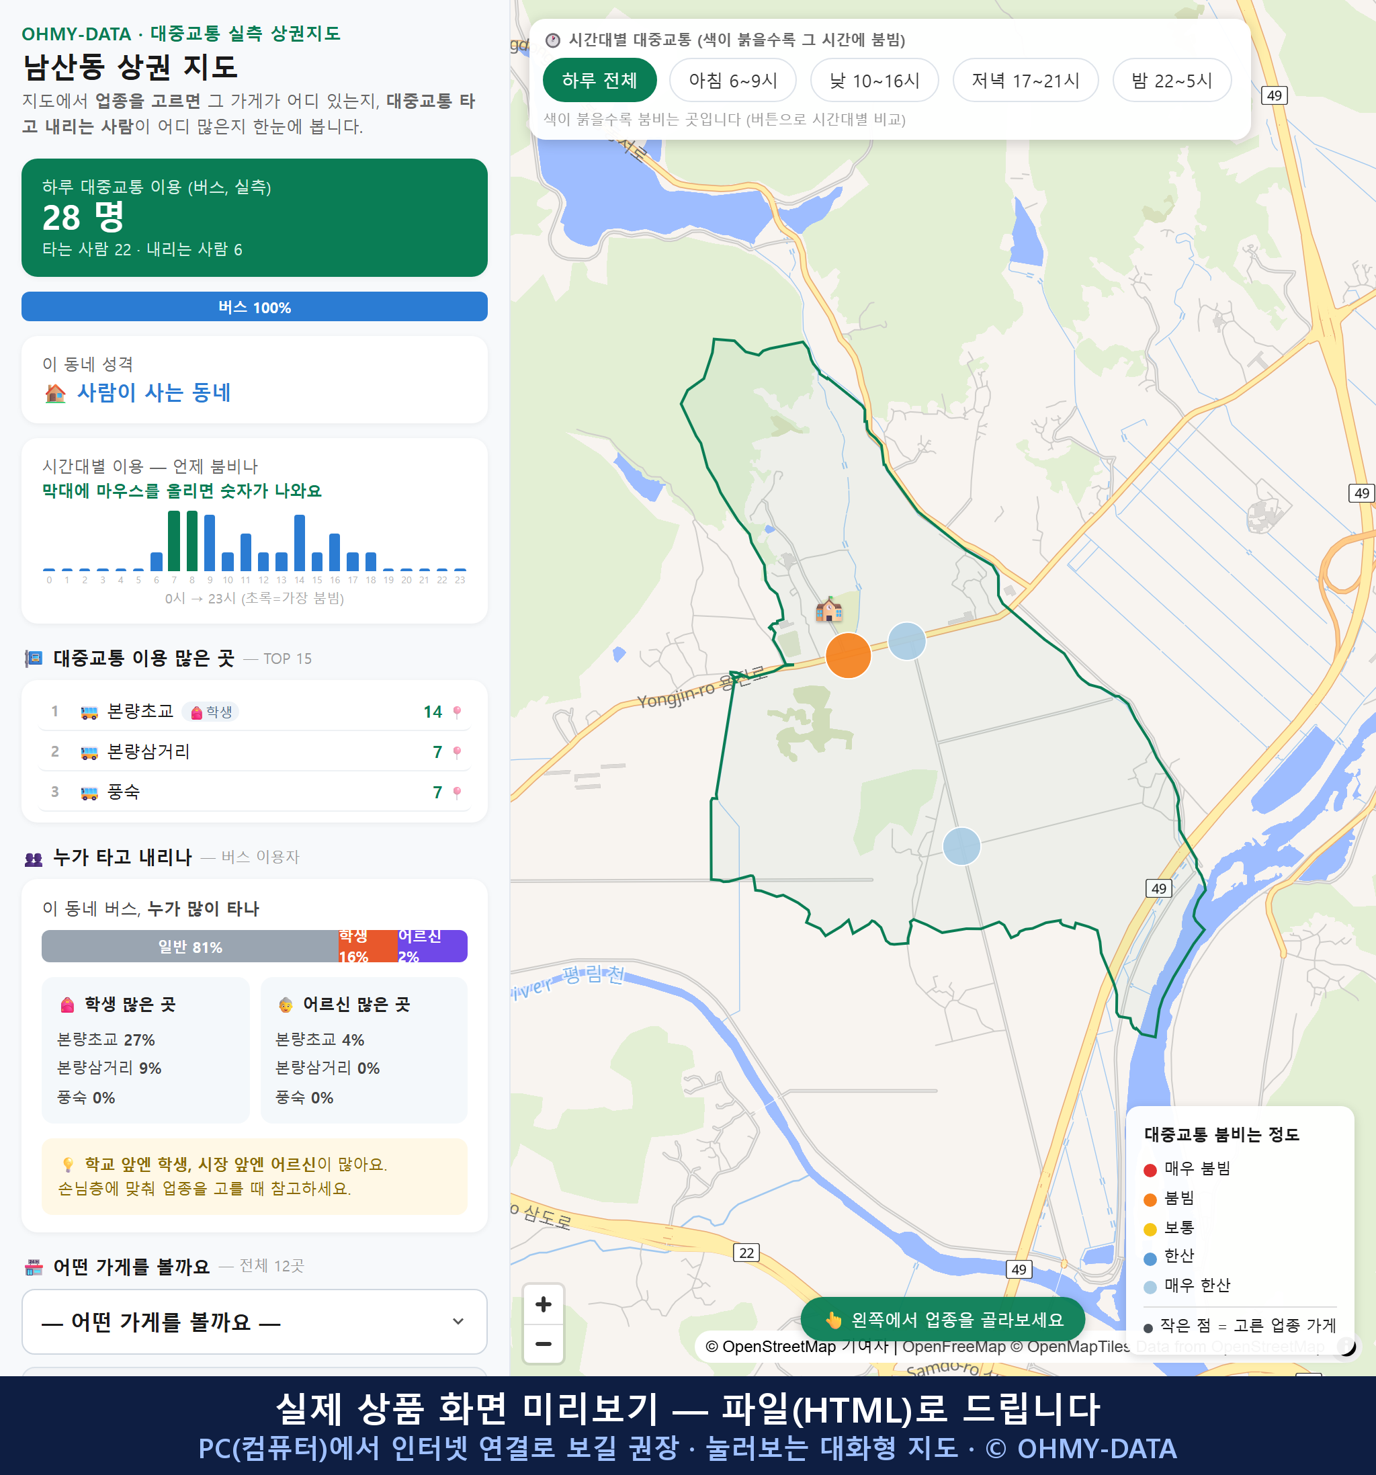Click the tallest green bar at hour 7
Viewport: 1376px width, 1475px height.
point(174,541)
